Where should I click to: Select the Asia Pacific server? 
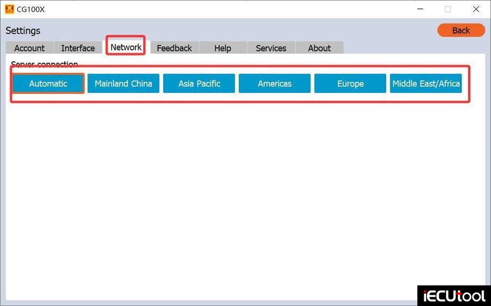pyautogui.click(x=199, y=83)
